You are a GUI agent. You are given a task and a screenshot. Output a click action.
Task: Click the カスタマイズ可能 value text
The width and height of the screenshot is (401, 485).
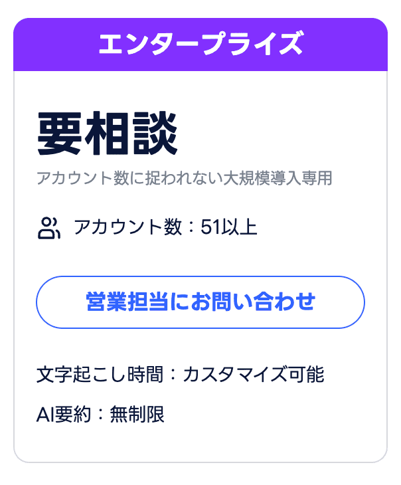pos(254,375)
